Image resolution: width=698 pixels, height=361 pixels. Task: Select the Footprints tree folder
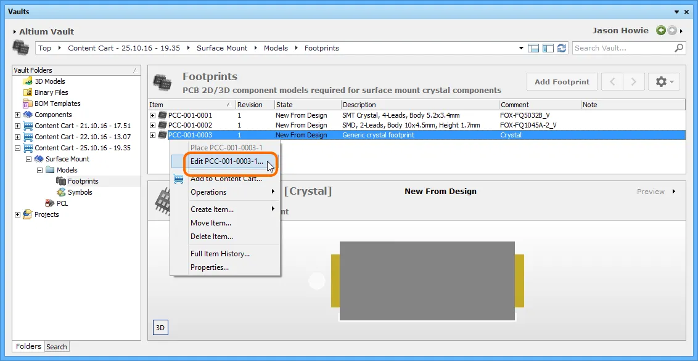pos(83,181)
